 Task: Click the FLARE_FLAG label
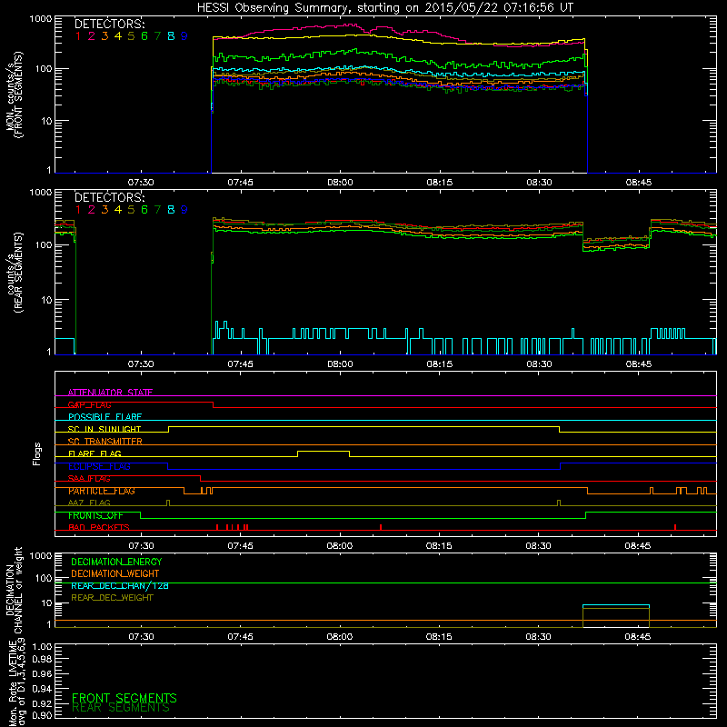tap(95, 453)
